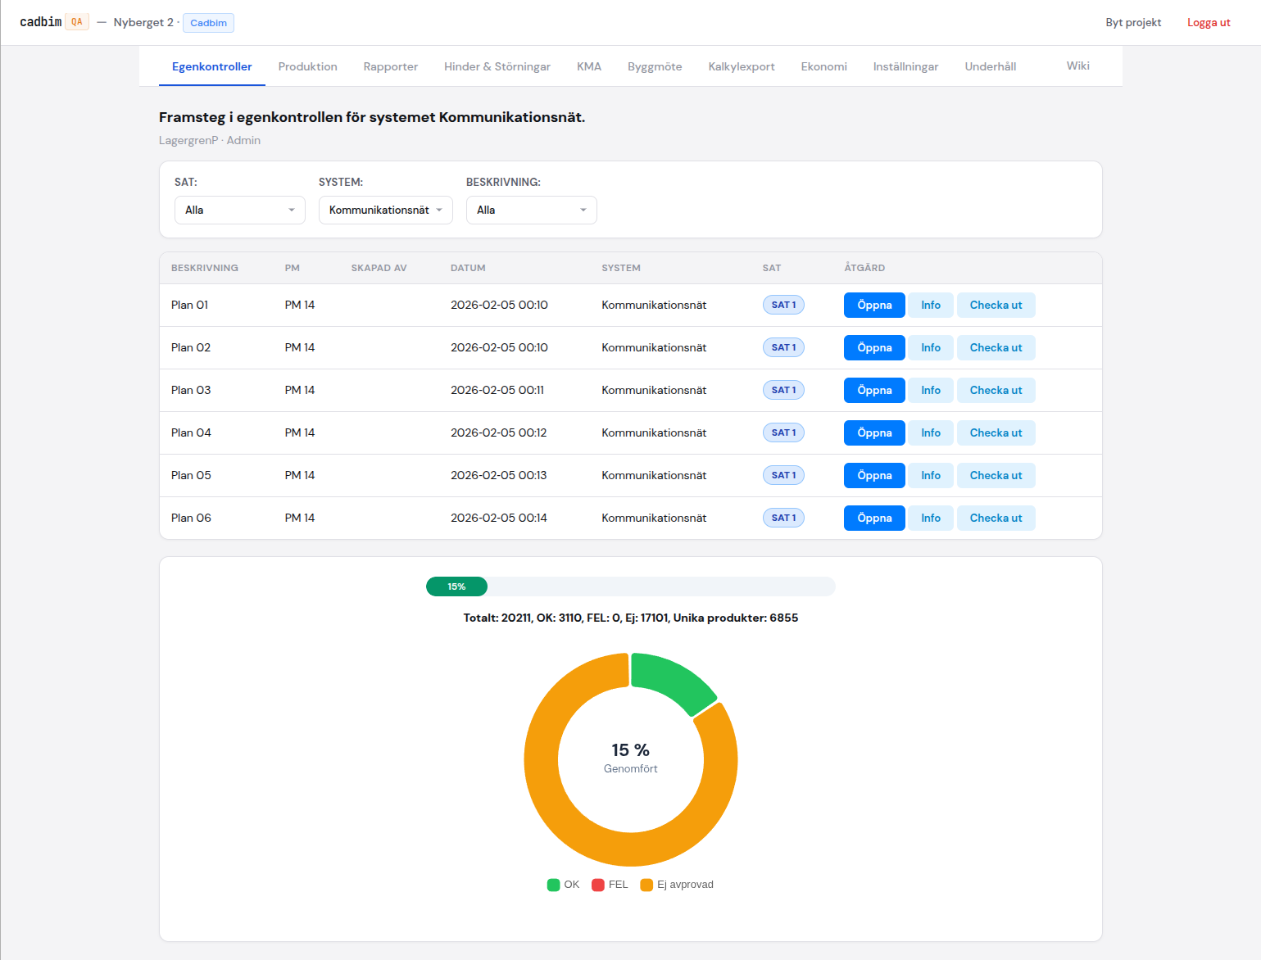Viewport: 1261px width, 960px height.
Task: Select the Wiki tab
Action: [x=1077, y=66]
